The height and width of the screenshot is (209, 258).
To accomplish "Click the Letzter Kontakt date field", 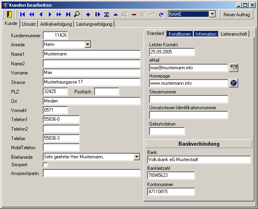I will [172, 52].
